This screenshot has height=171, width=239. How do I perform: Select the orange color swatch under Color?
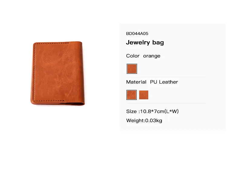pos(132,69)
